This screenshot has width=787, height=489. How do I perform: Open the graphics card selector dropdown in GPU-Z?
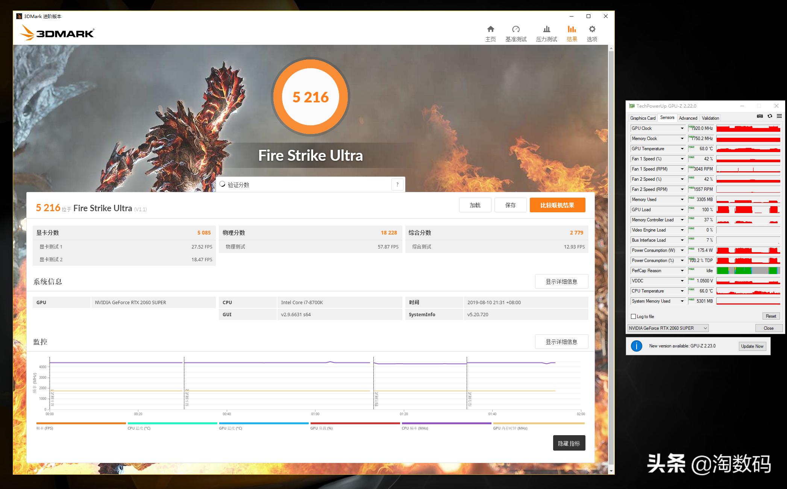[x=705, y=328]
